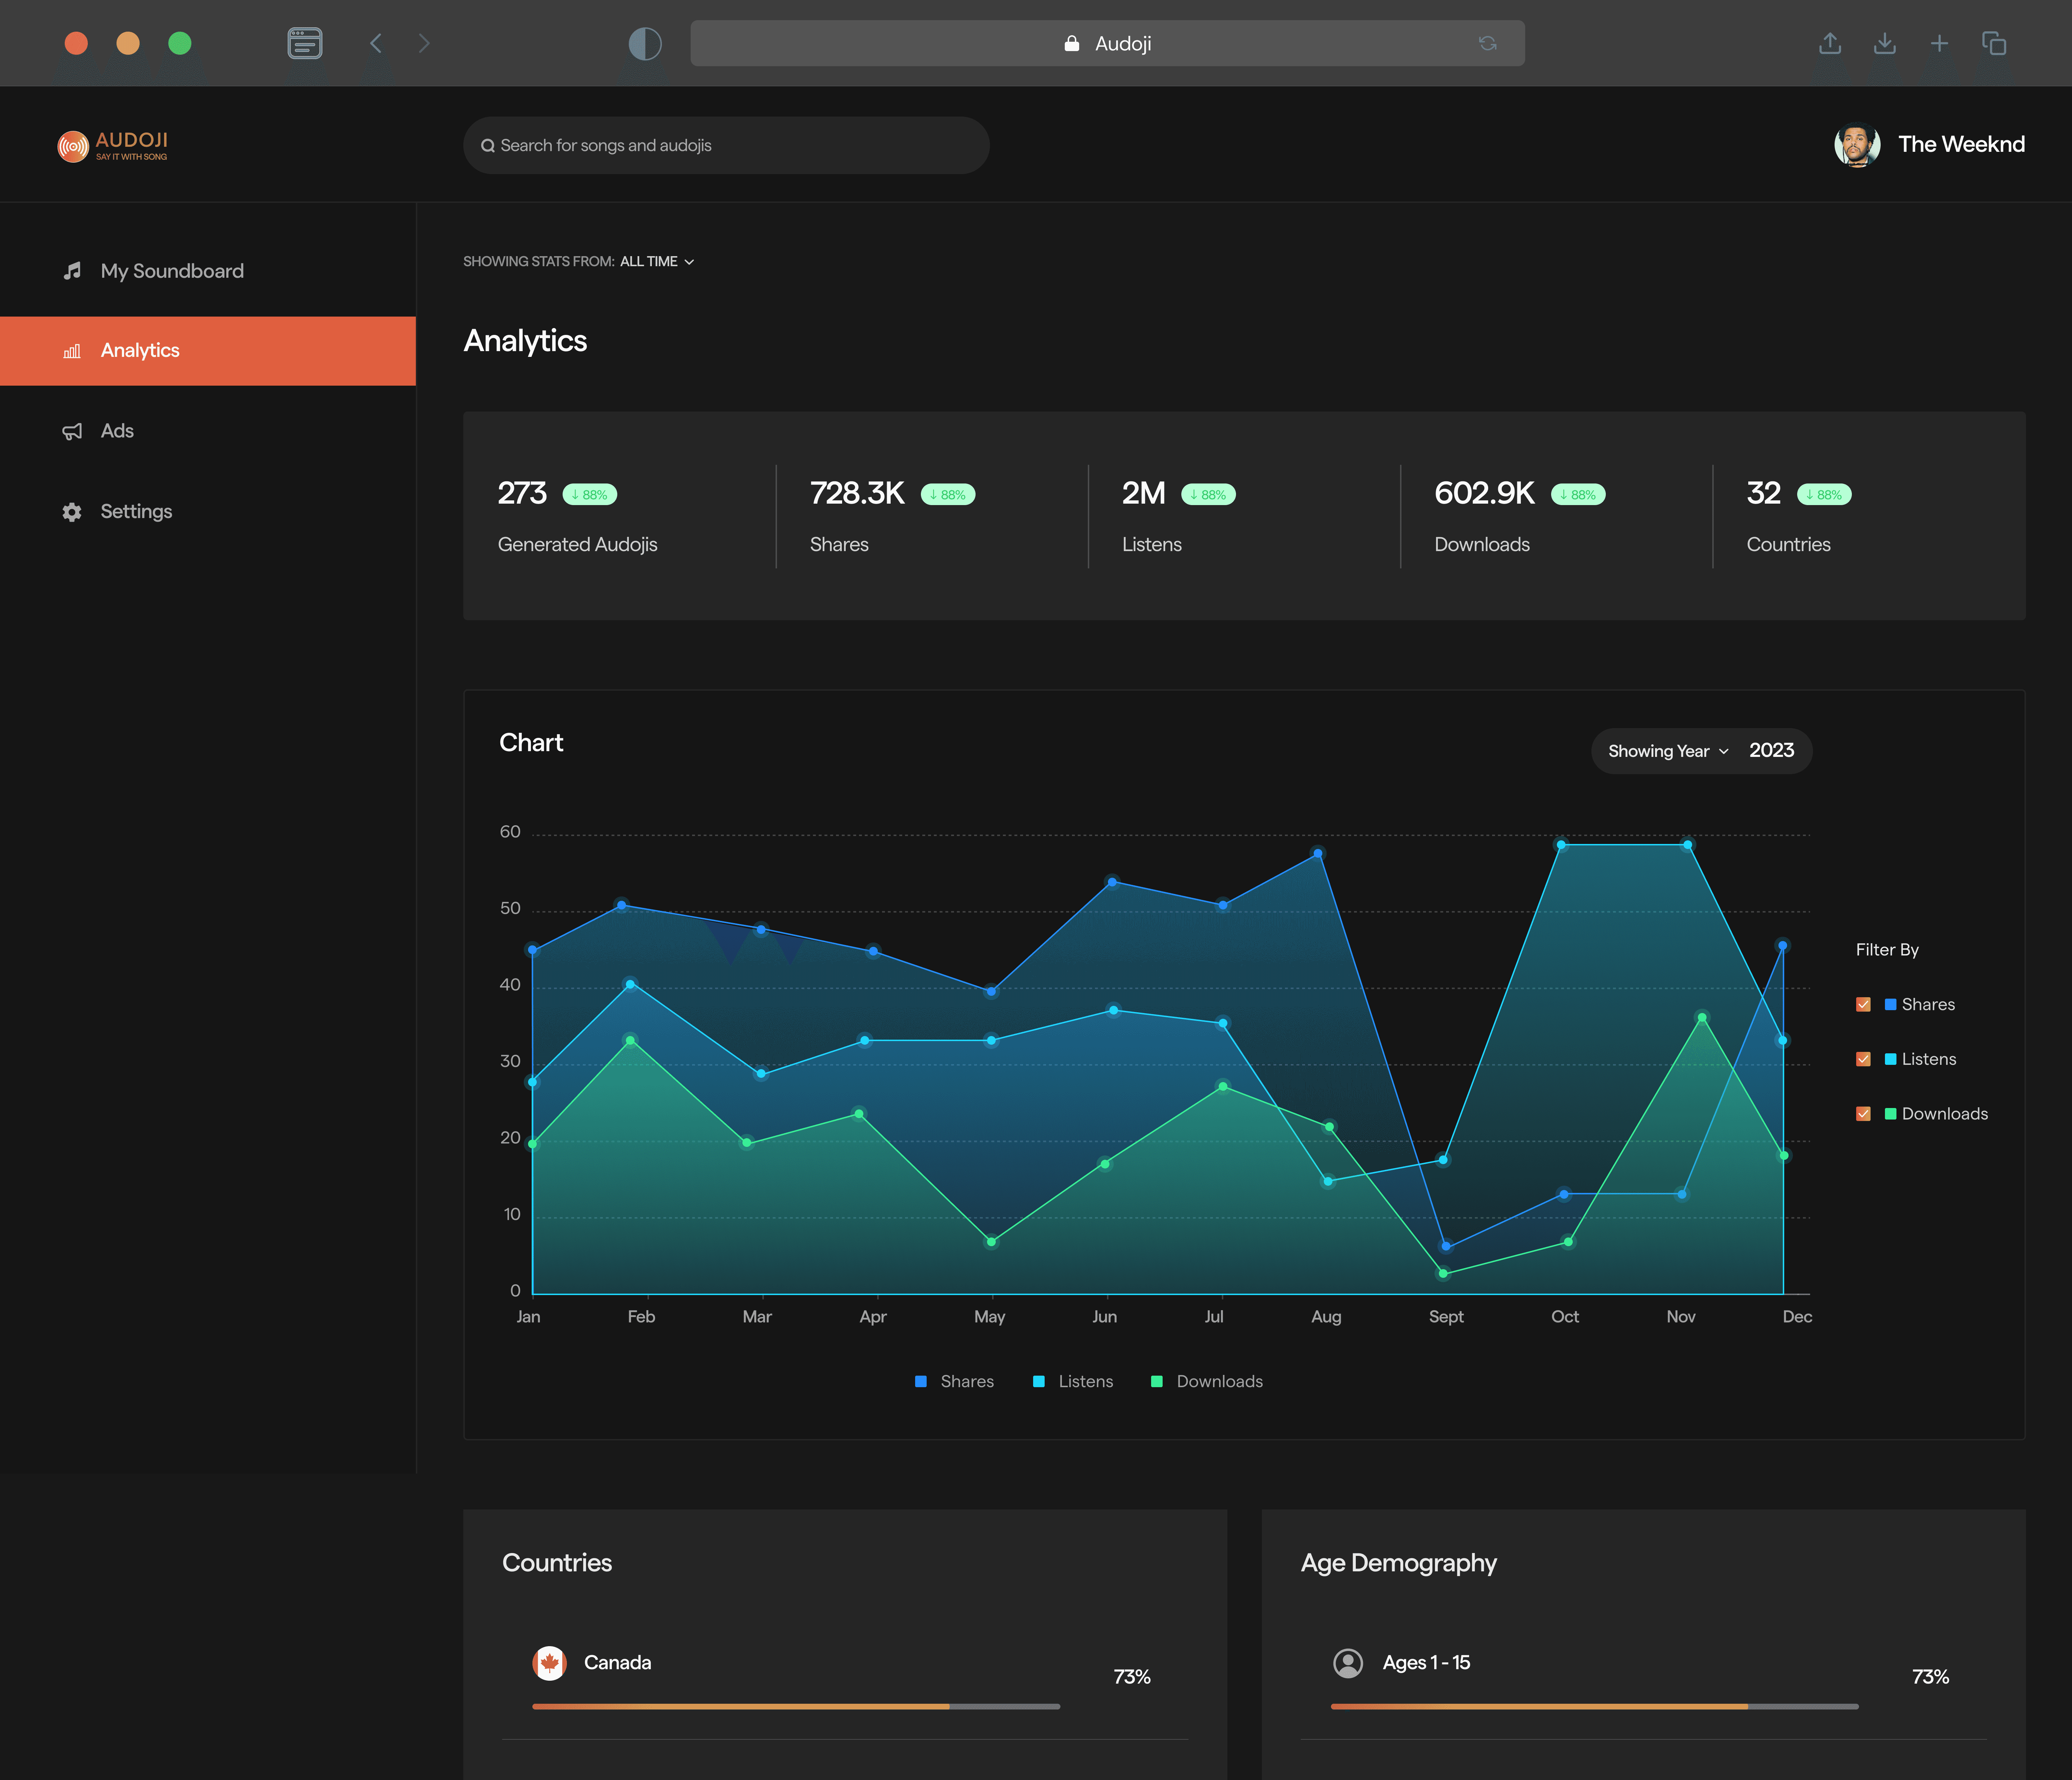Viewport: 2072px width, 1780px height.
Task: Click the cyan Listens swatch in Filter By
Action: (1890, 1059)
